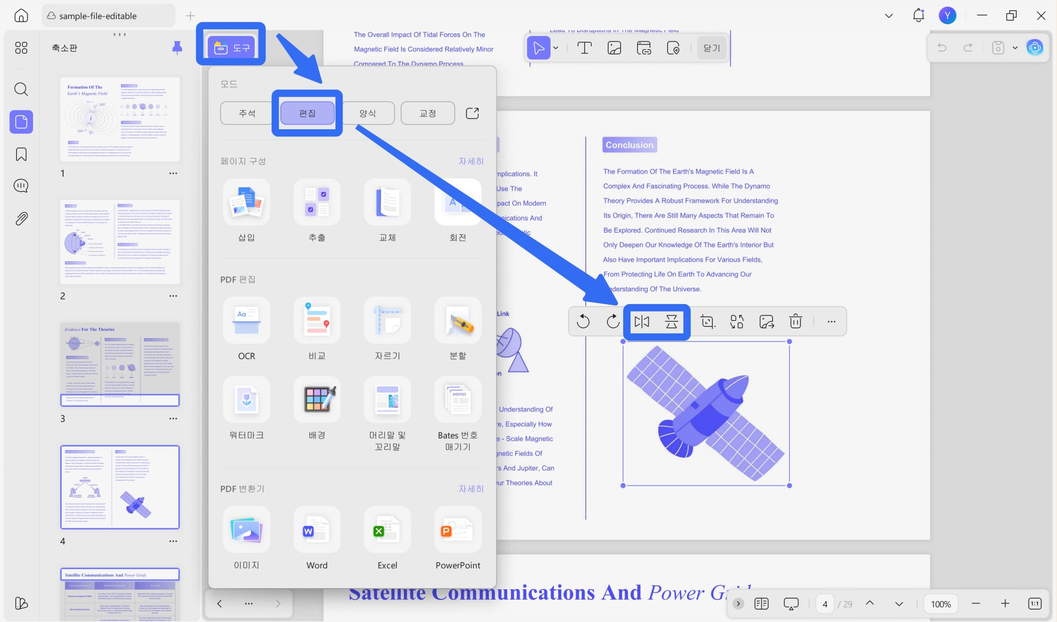Switch to 편집 edit mode
Screen dimensions: 1057x622
[307, 113]
